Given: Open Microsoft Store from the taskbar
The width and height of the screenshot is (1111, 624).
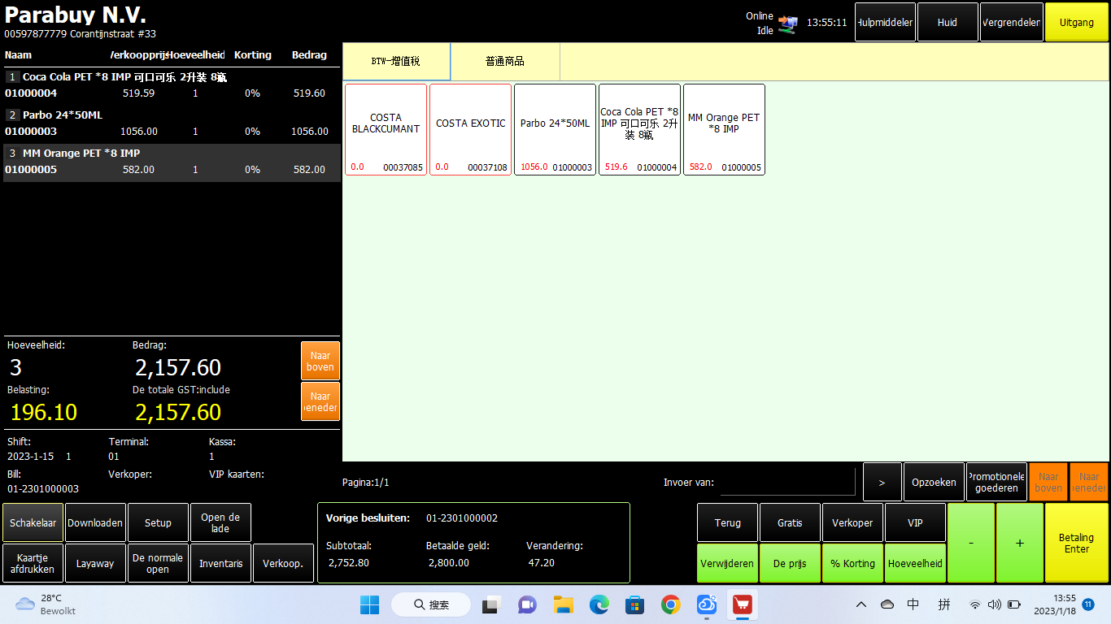Looking at the screenshot, I should click(634, 604).
